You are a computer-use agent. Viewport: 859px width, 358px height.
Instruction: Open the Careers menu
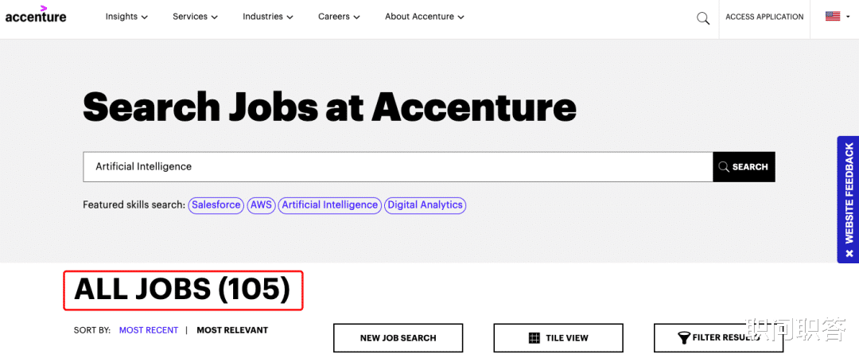point(339,17)
